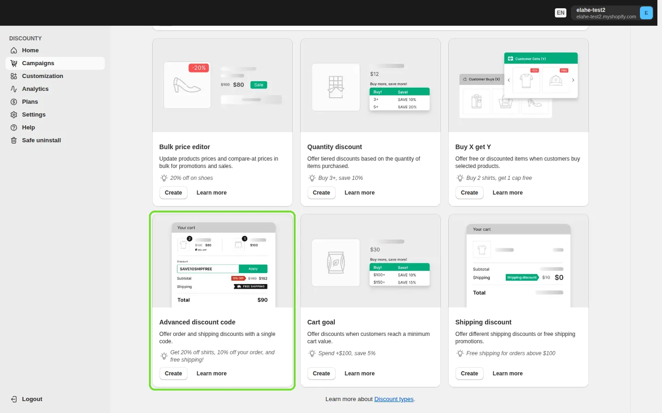662x413 pixels.
Task: Open Analytics from the sidebar
Action: (x=55, y=89)
